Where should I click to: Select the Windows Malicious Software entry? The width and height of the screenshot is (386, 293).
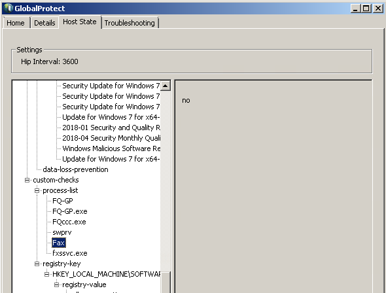(111, 148)
